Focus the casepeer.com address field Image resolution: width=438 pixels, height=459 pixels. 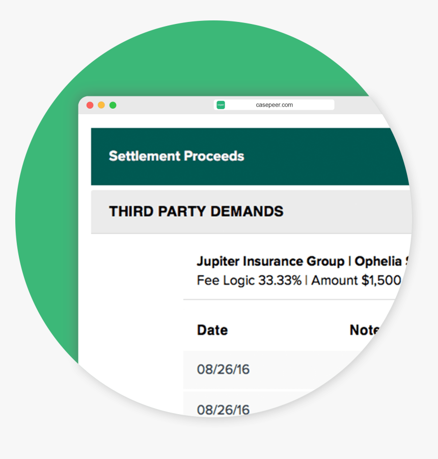tap(274, 105)
